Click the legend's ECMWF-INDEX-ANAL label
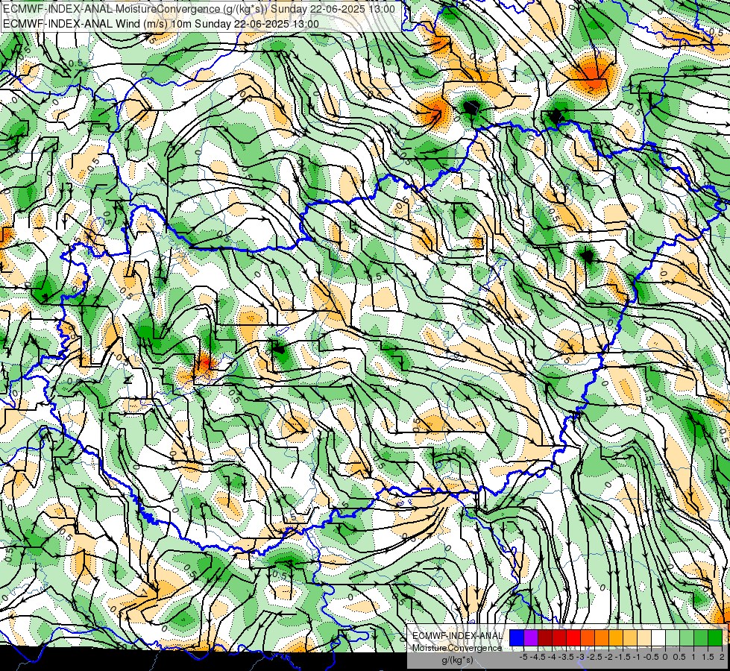 pyautogui.click(x=457, y=636)
